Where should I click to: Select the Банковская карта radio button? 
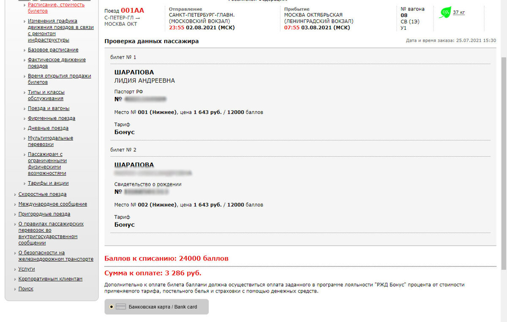point(111,307)
